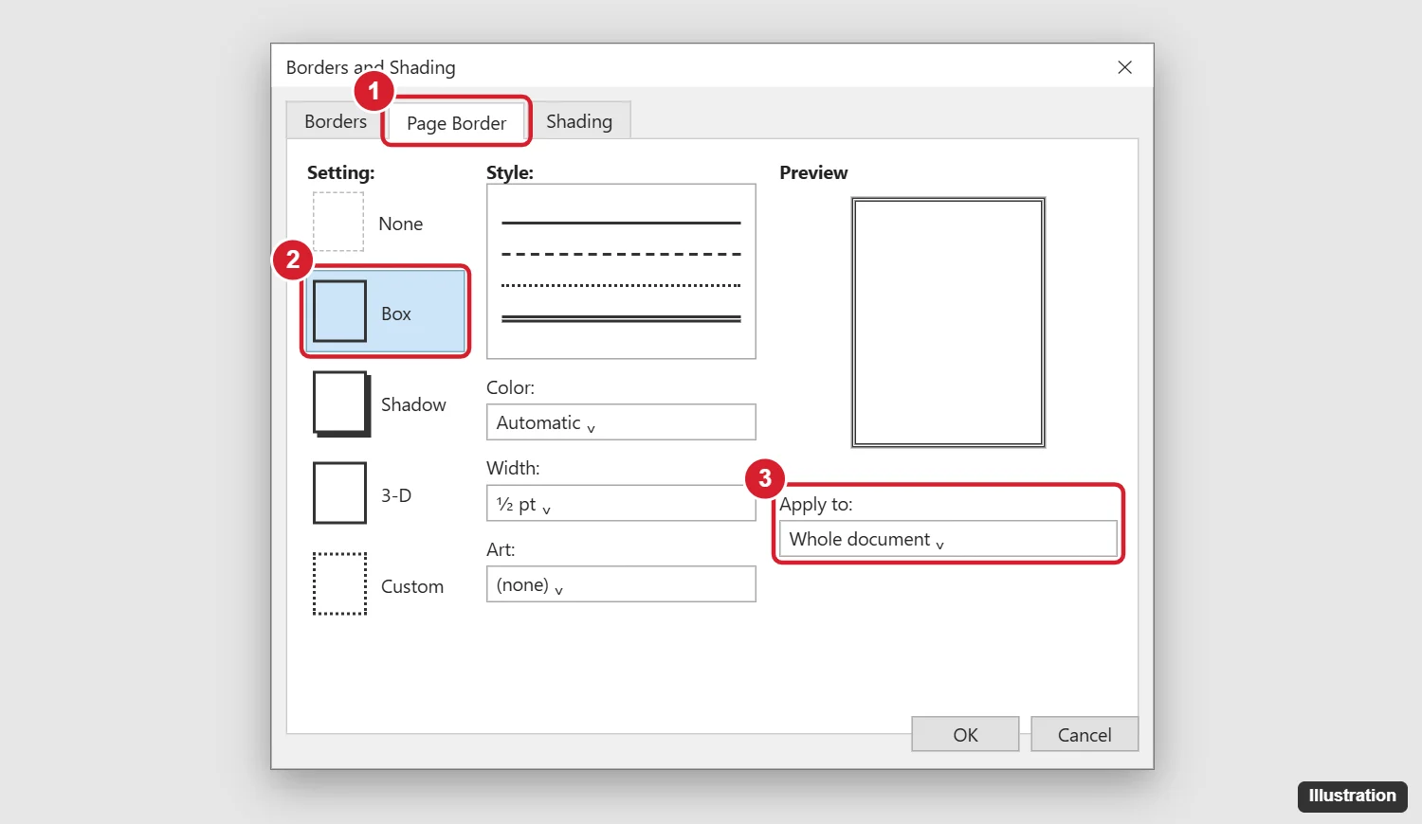
Task: Open the Color dropdown showing Automatic
Action: tap(621, 422)
